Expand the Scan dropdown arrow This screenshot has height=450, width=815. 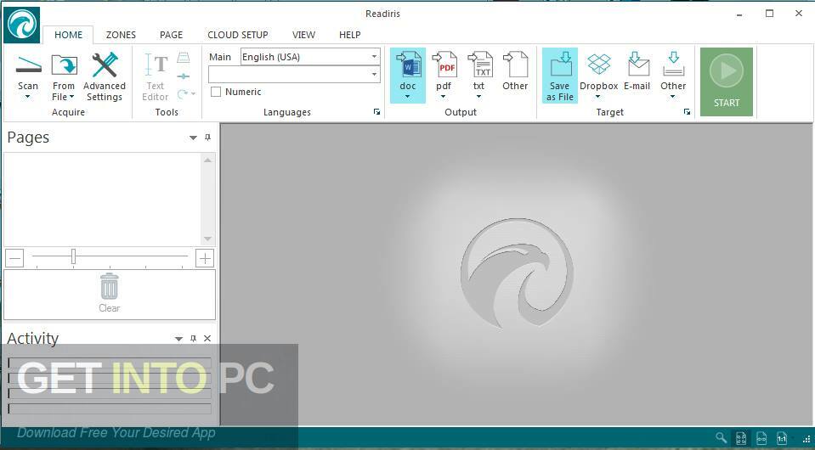pos(27,97)
